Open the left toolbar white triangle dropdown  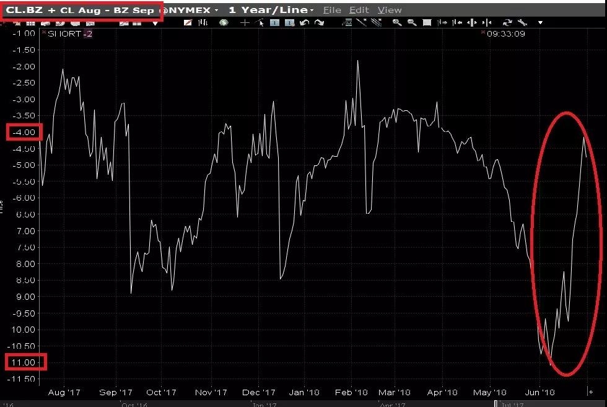pyautogui.click(x=155, y=24)
